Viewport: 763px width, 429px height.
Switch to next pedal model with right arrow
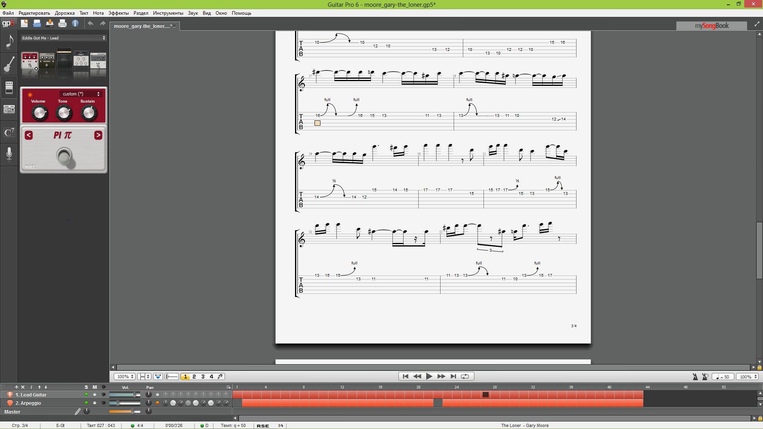pyautogui.click(x=98, y=135)
